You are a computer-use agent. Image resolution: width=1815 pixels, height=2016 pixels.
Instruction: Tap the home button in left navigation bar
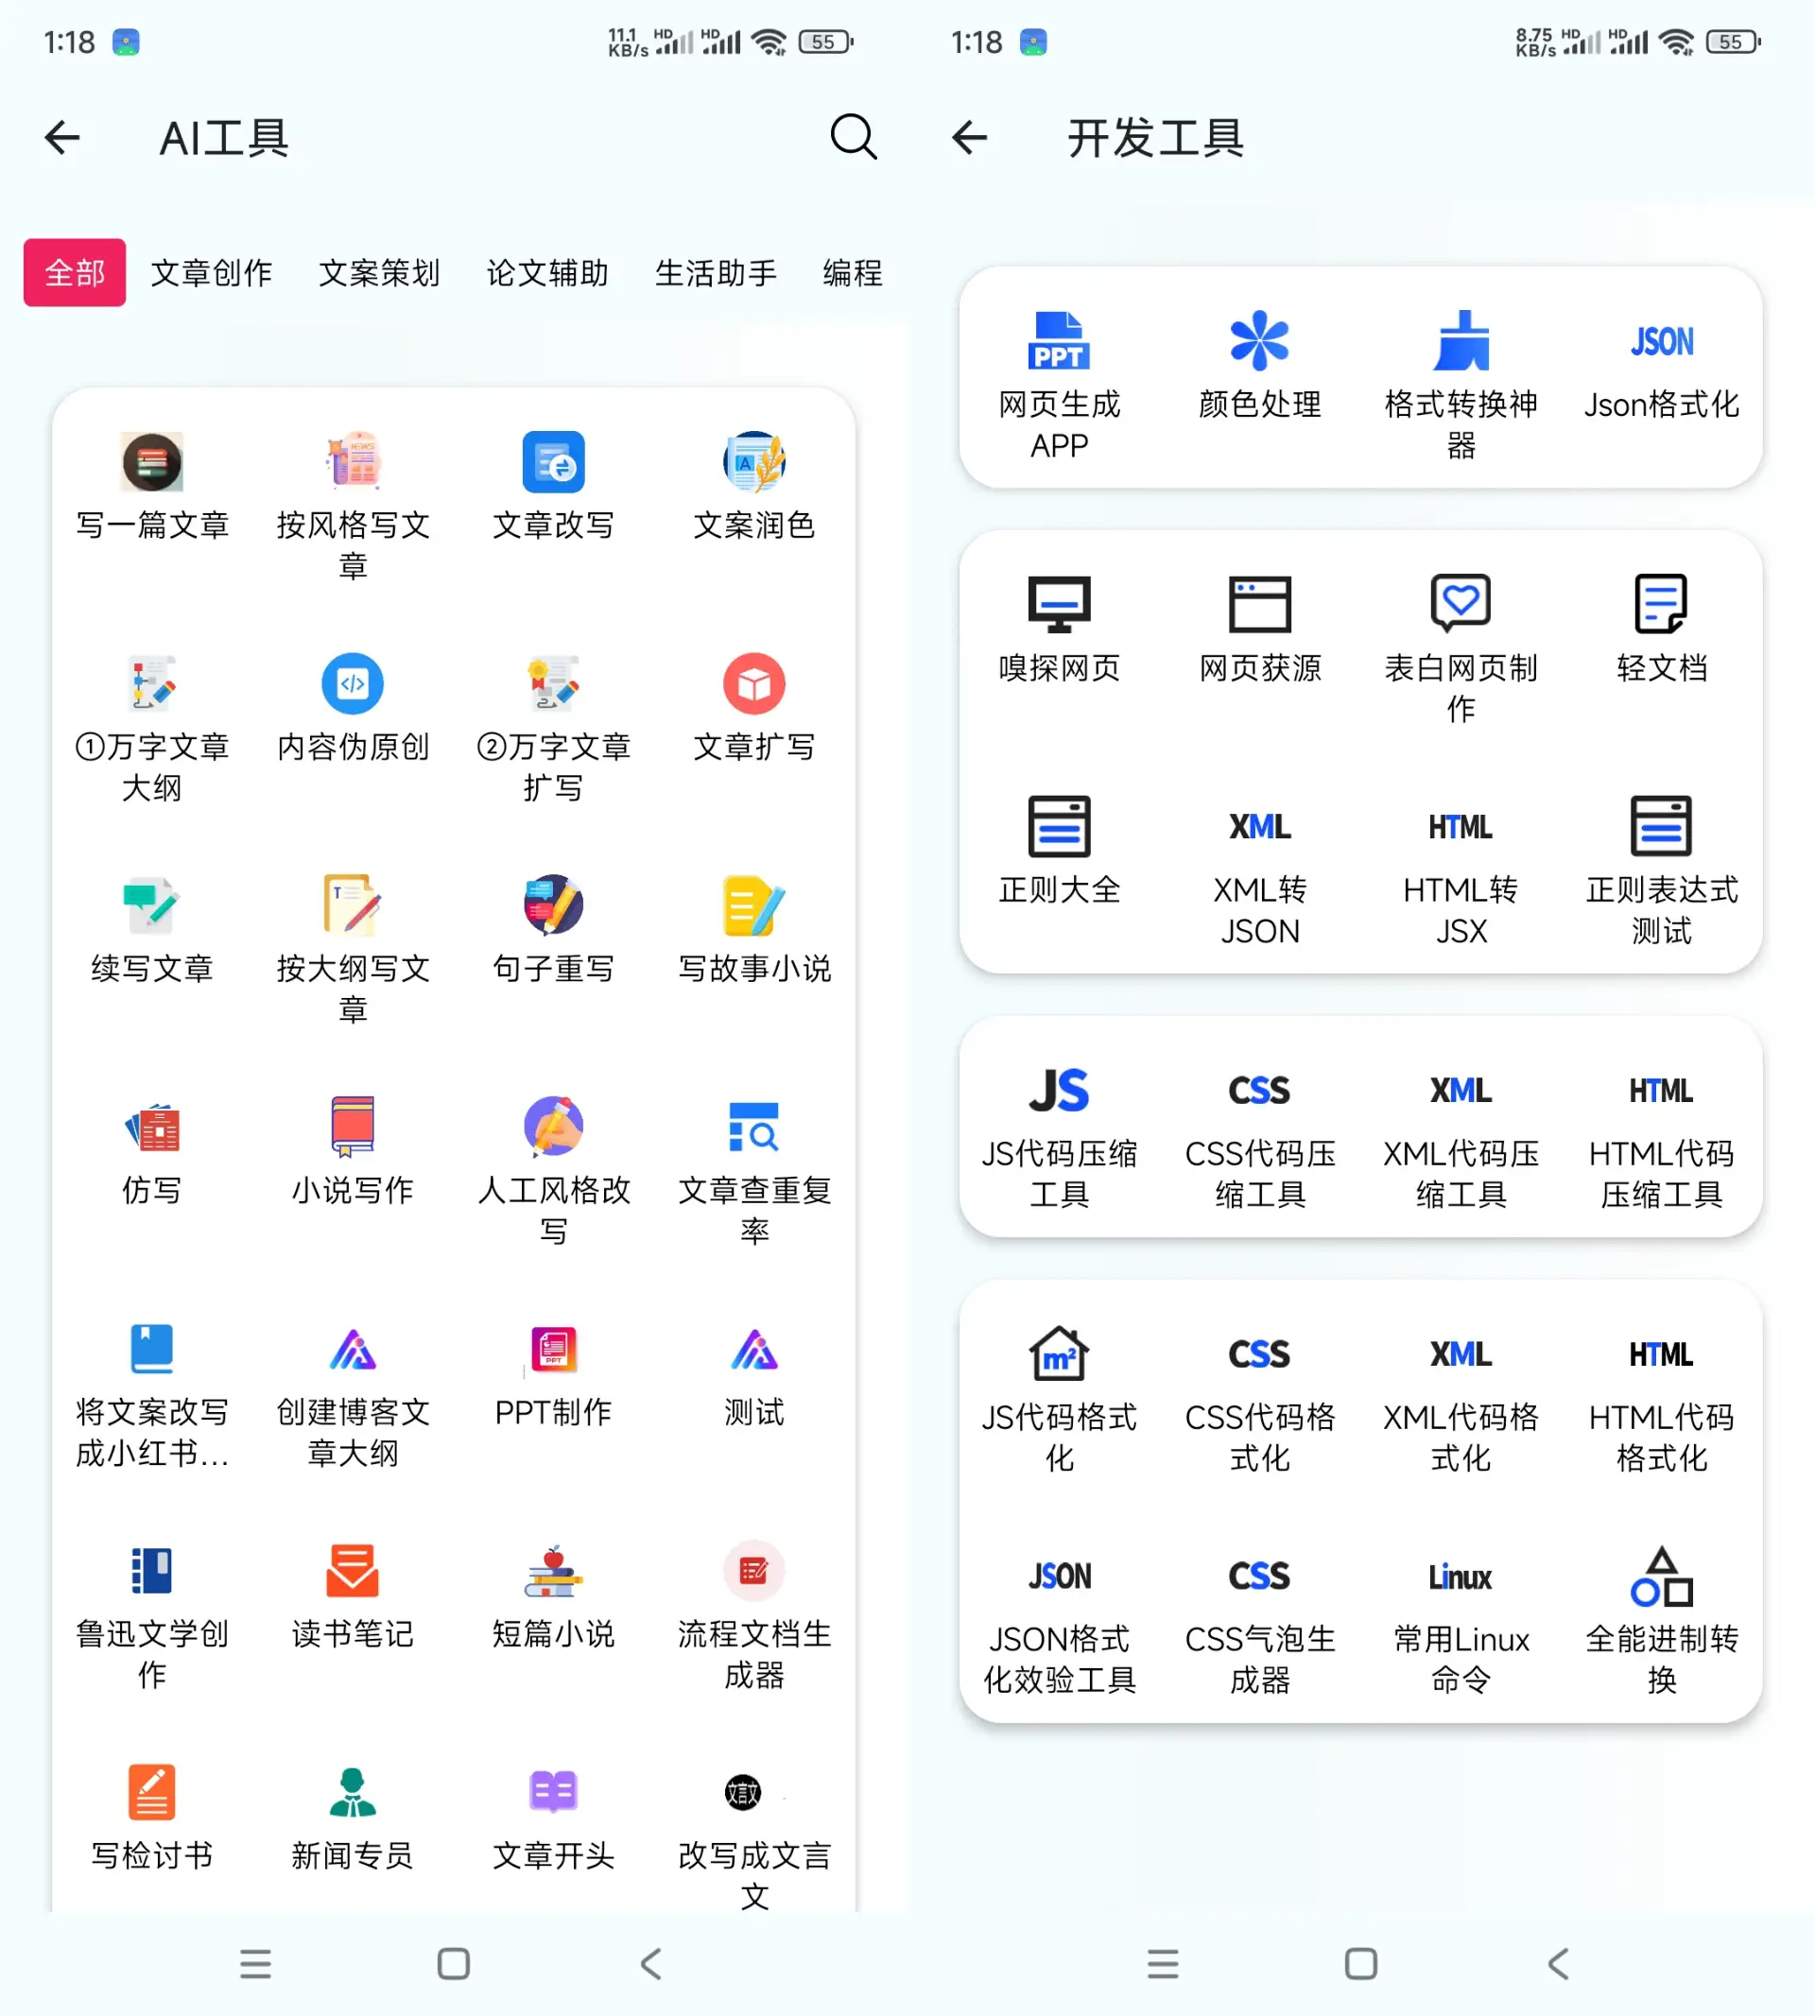[454, 1963]
